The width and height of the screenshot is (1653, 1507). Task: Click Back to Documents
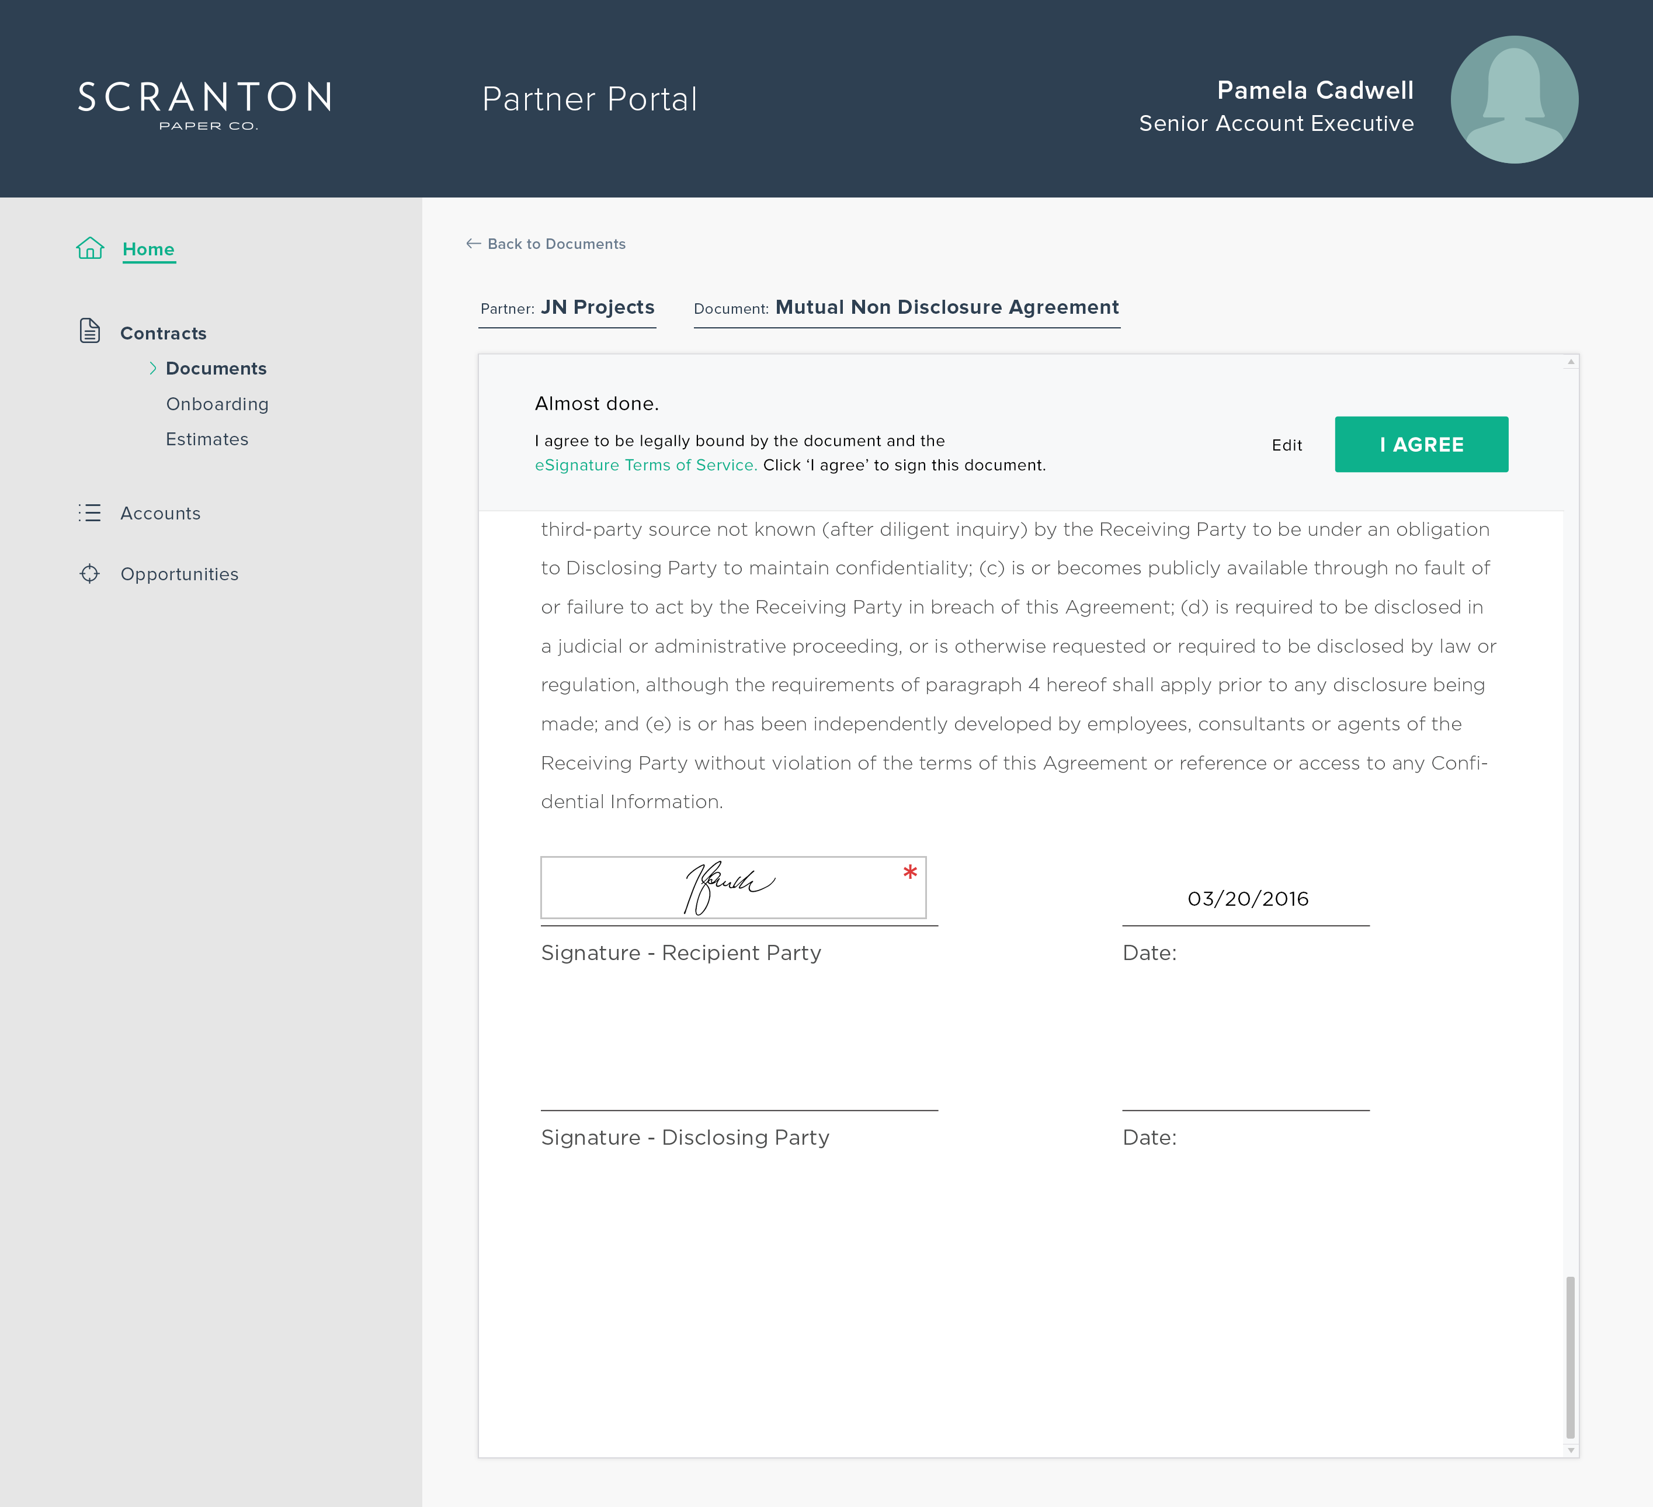pos(557,244)
